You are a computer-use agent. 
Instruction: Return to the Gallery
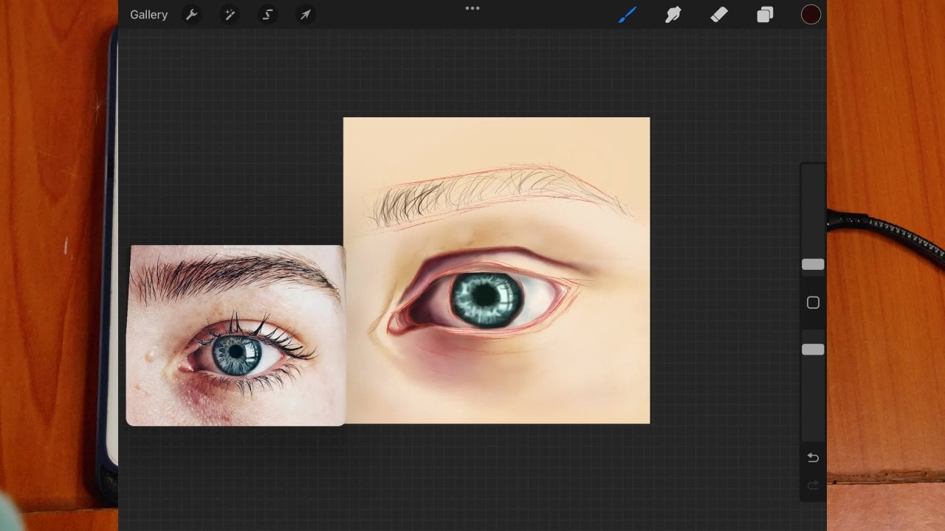[x=148, y=15]
